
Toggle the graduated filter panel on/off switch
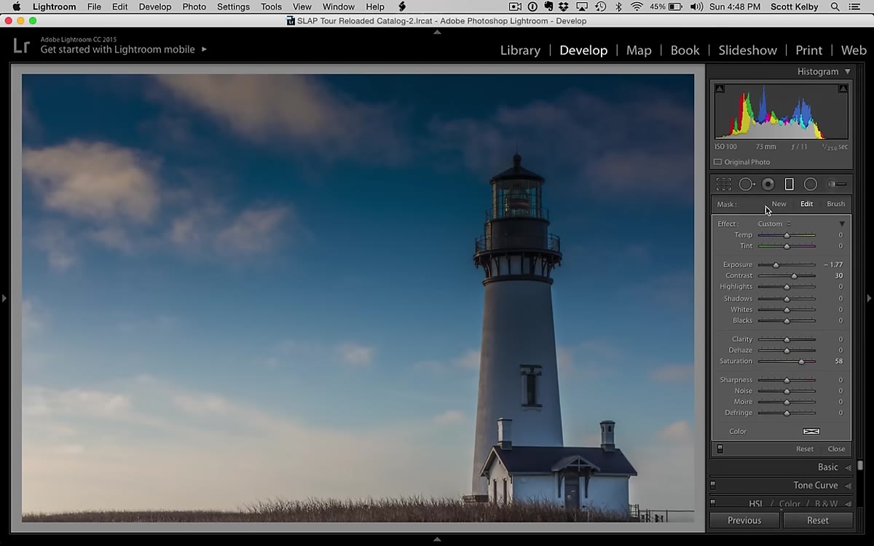720,448
